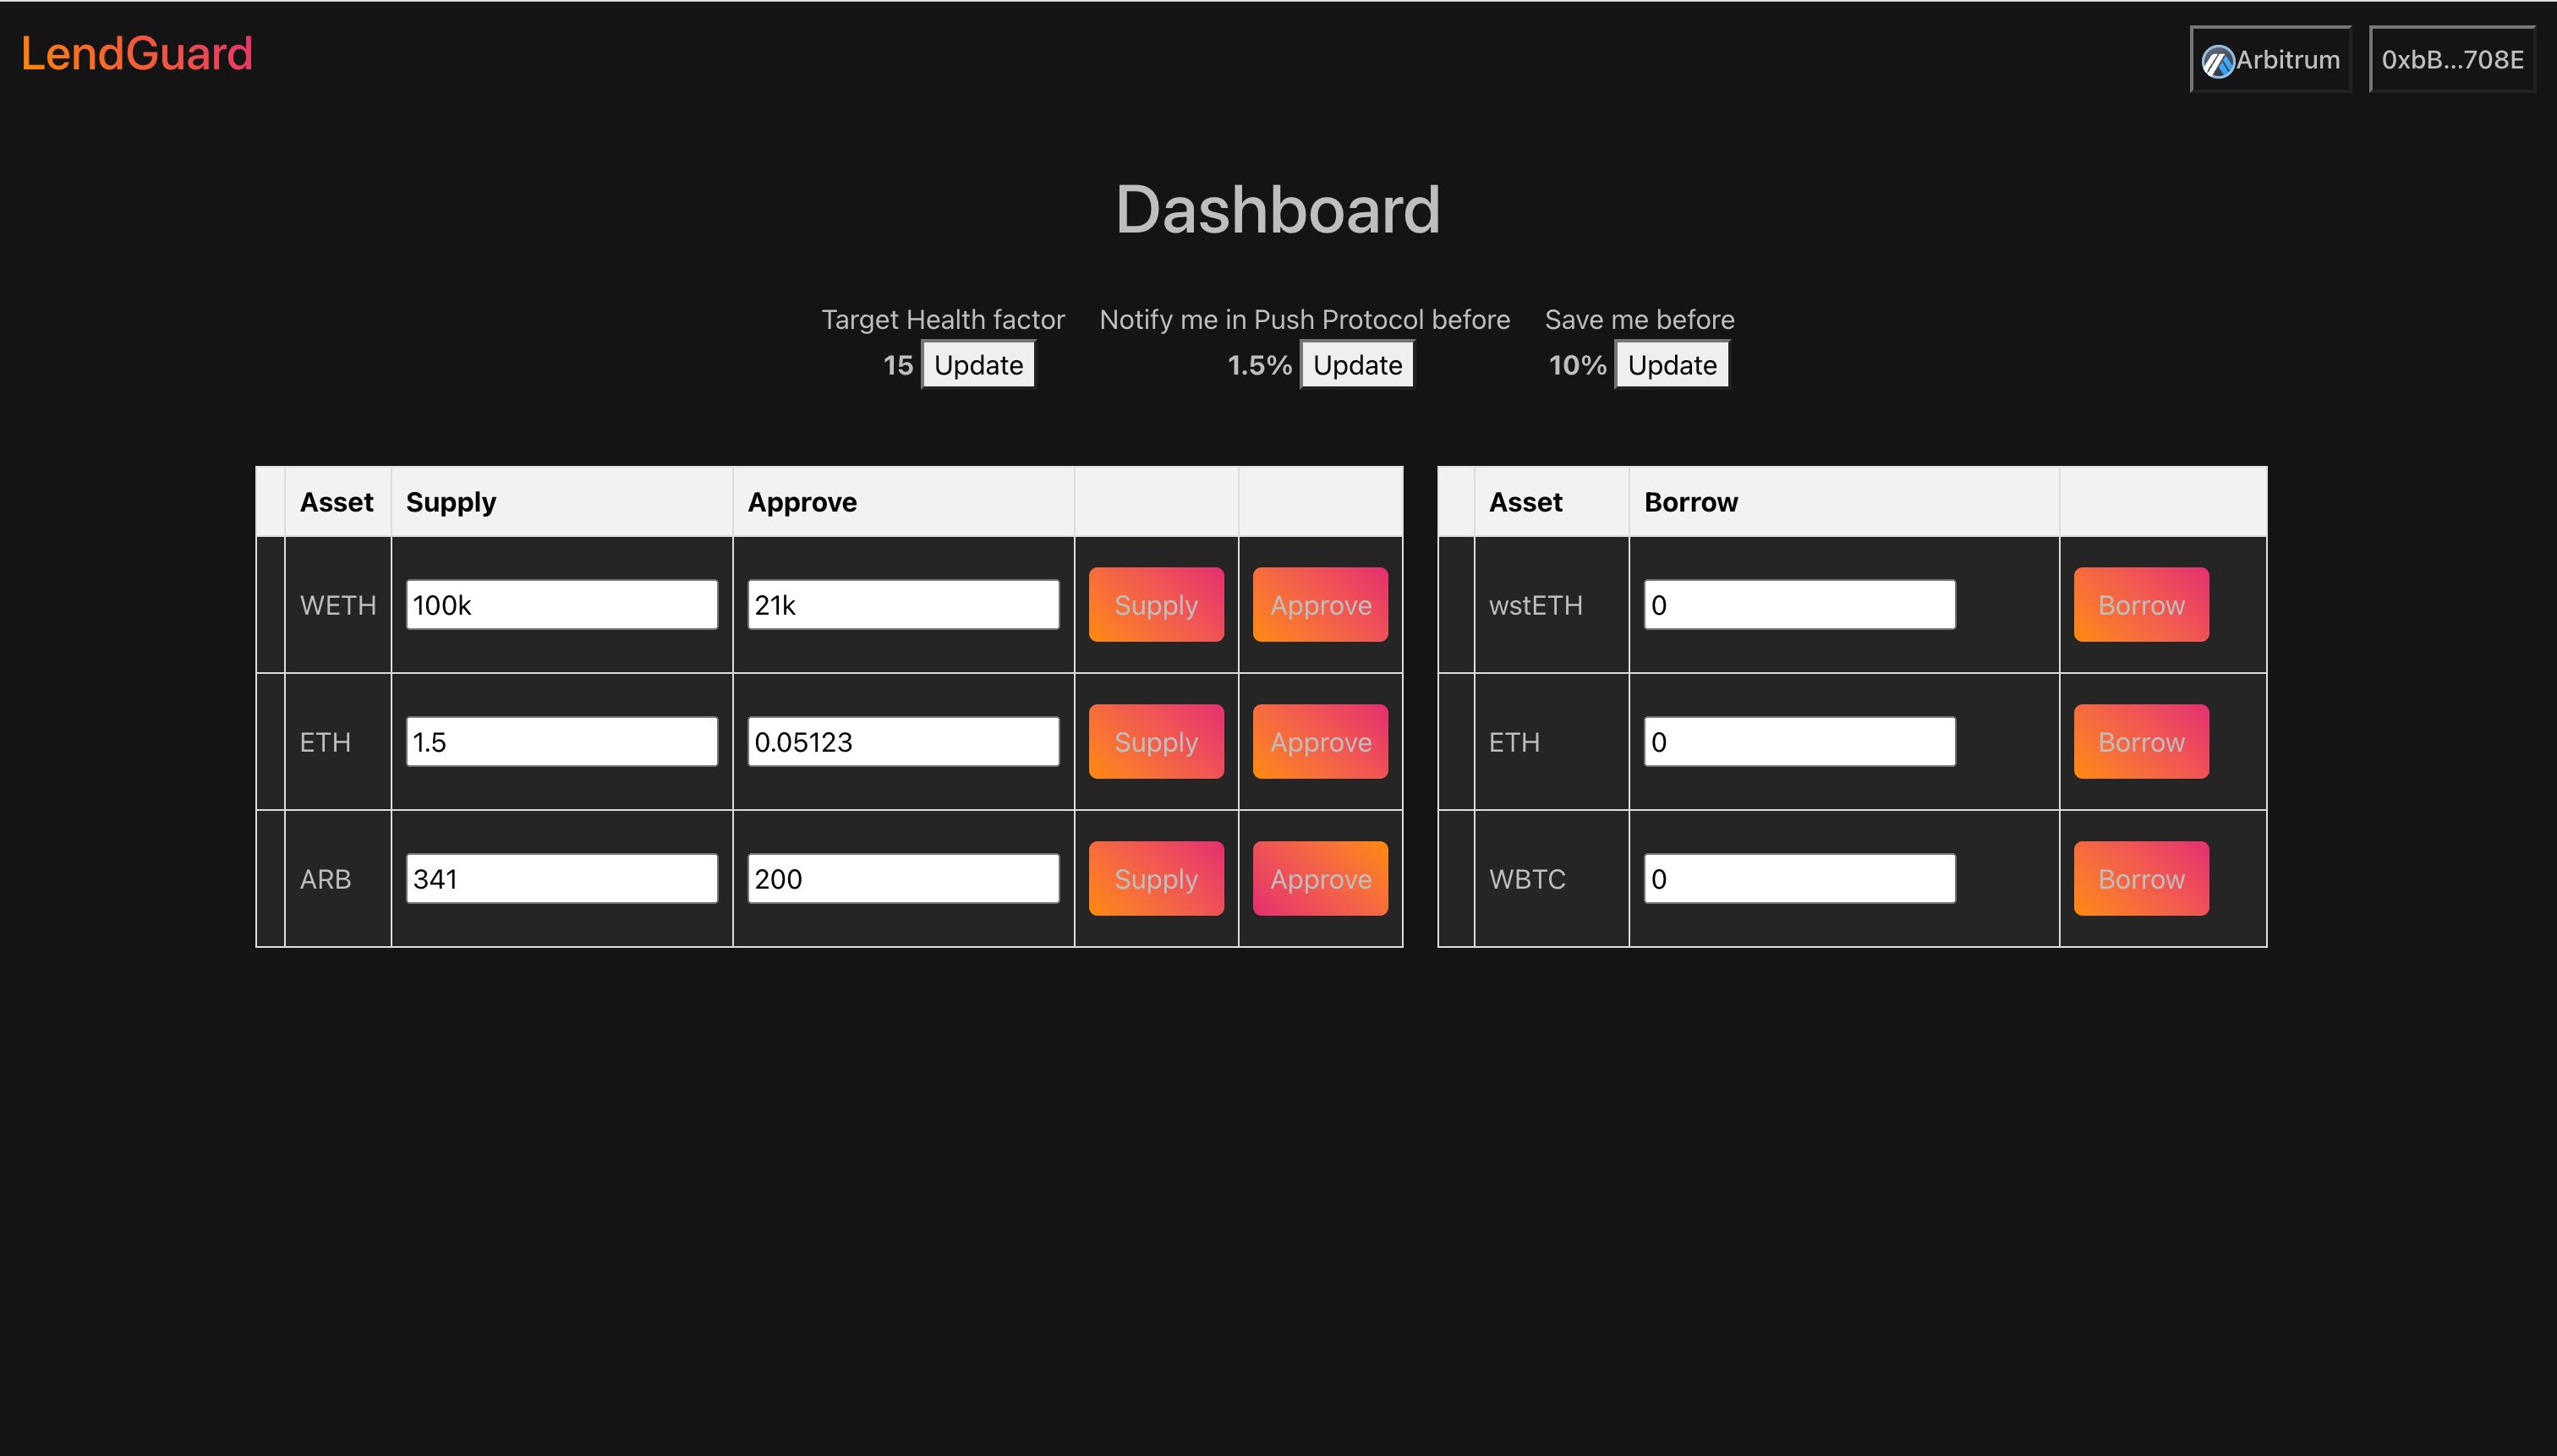The height and width of the screenshot is (1456, 2557).
Task: Approve ARB spending limit 200
Action: tap(1319, 879)
